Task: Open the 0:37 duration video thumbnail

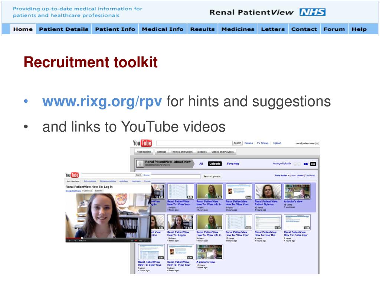Action: (x=151, y=252)
